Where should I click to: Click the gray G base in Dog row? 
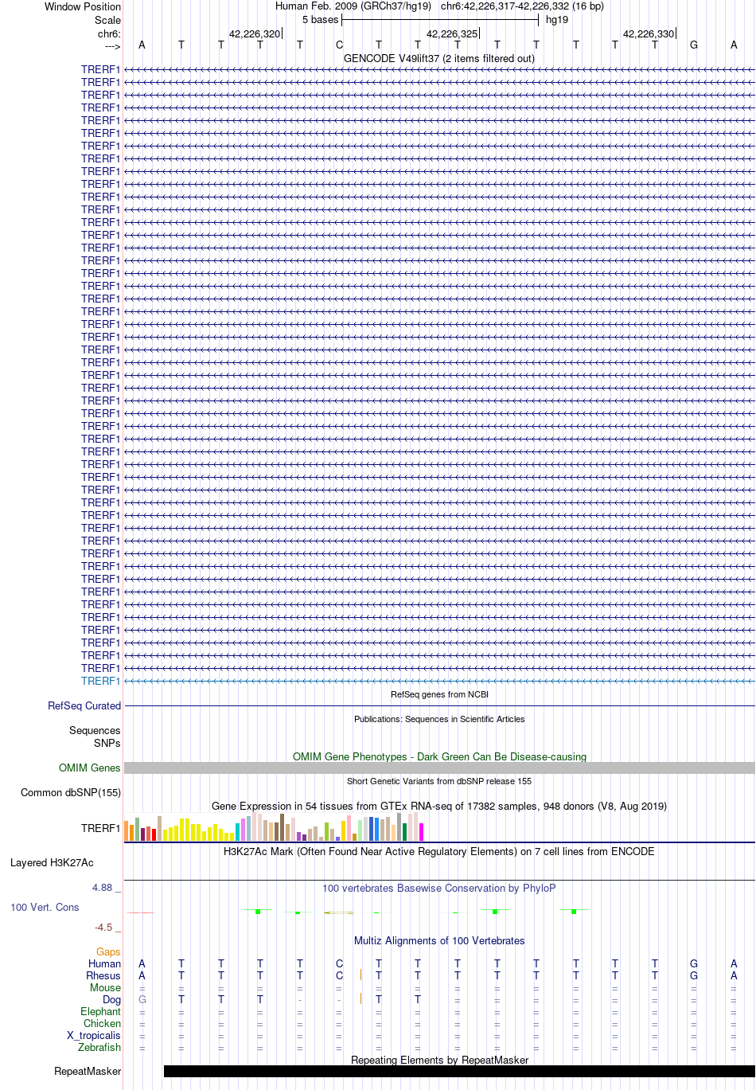pyautogui.click(x=142, y=999)
